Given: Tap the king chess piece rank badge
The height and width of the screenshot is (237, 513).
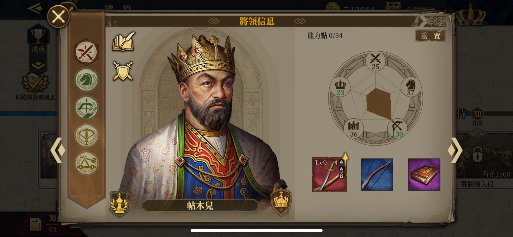Looking at the screenshot, I should (x=119, y=204).
